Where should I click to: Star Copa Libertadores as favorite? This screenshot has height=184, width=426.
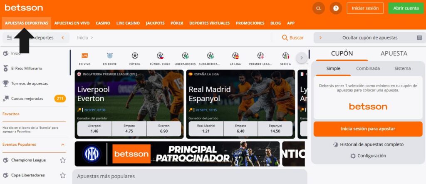click(x=63, y=175)
